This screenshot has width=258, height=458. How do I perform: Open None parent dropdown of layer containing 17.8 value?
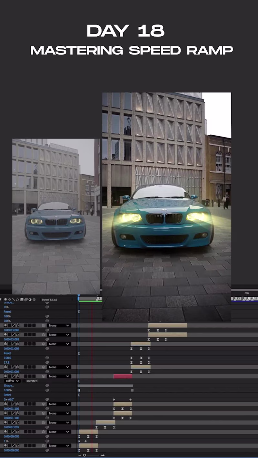pyautogui.click(x=59, y=344)
